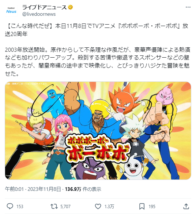Click the gold verified badge
The height and width of the screenshot is (214, 196).
70,7
